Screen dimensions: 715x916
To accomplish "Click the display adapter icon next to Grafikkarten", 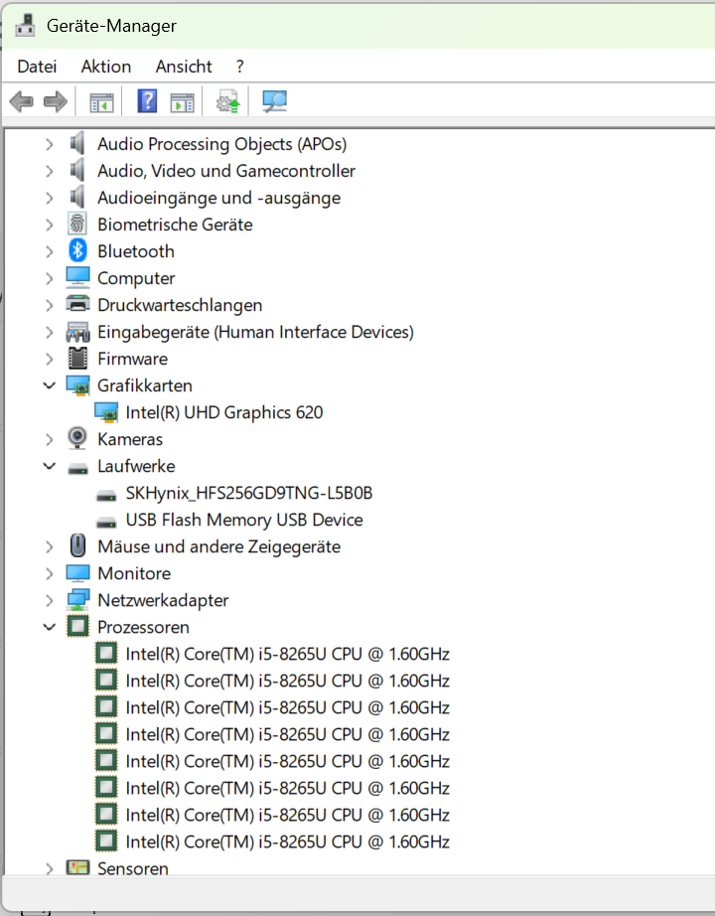I will 77,385.
